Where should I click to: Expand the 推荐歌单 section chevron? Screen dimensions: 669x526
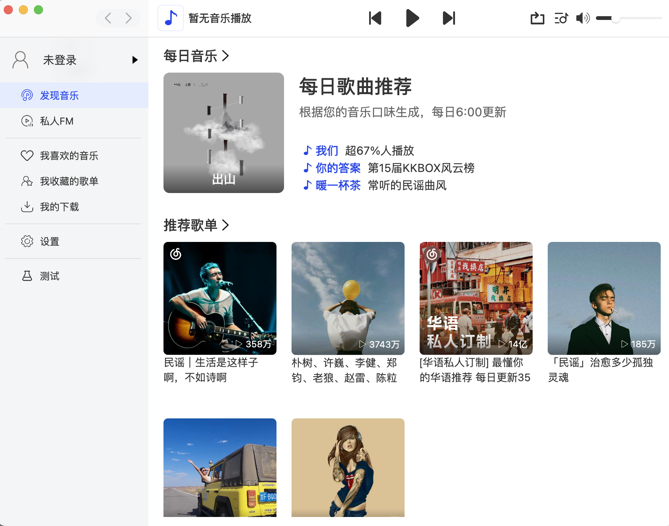pos(226,225)
